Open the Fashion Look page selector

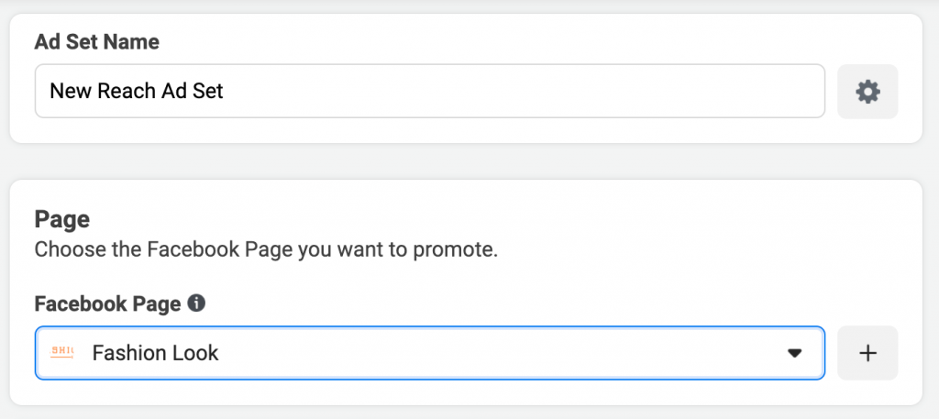[x=430, y=353]
